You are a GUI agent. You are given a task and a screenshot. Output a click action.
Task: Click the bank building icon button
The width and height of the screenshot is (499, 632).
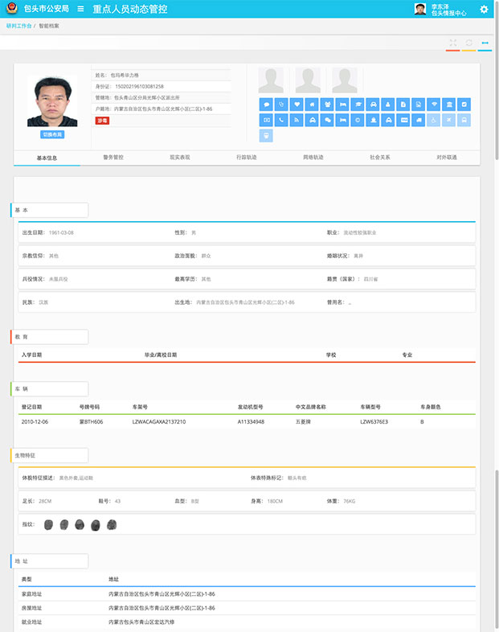click(449, 105)
